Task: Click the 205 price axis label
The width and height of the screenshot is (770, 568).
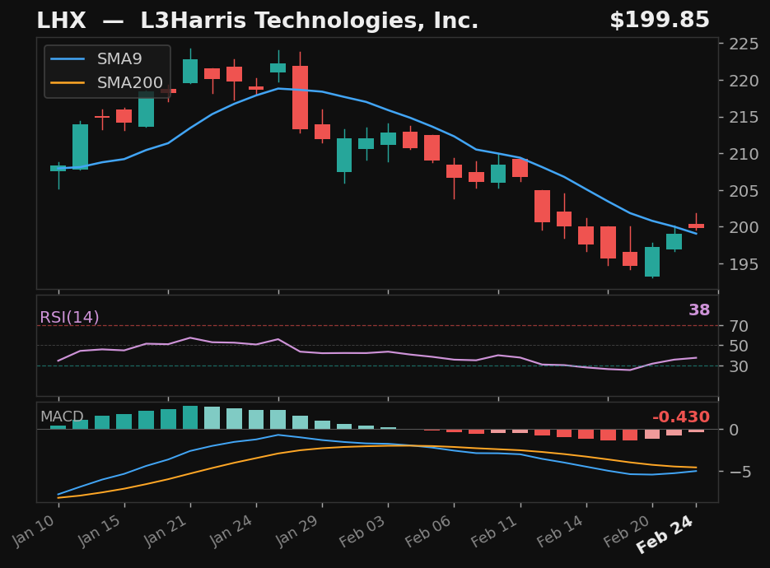Action: [x=744, y=190]
